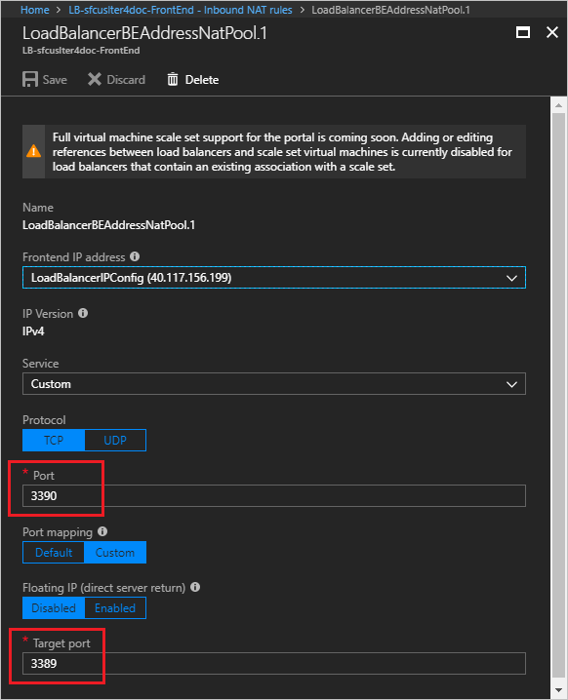Viewport: 568px width, 700px height.
Task: Select the UDP protocol option
Action: (115, 440)
